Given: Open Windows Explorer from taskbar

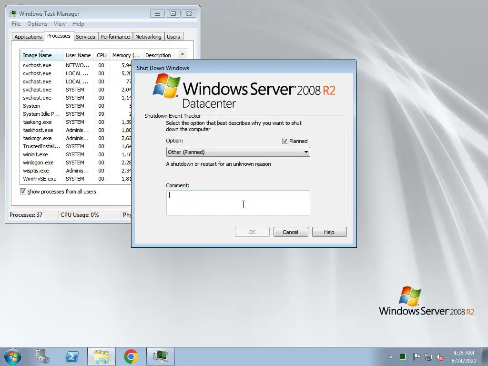Looking at the screenshot, I should pyautogui.click(x=102, y=356).
